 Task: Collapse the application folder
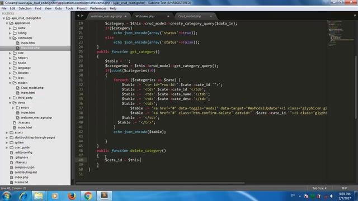coord(7,23)
